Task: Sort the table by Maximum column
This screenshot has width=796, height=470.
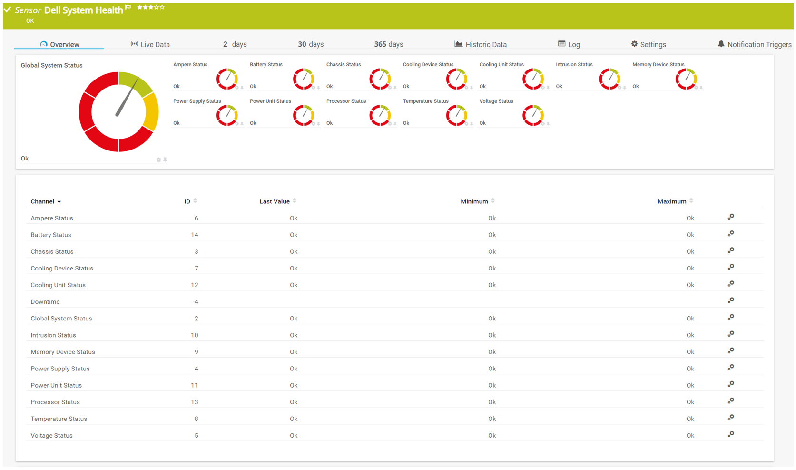Action: pyautogui.click(x=691, y=200)
